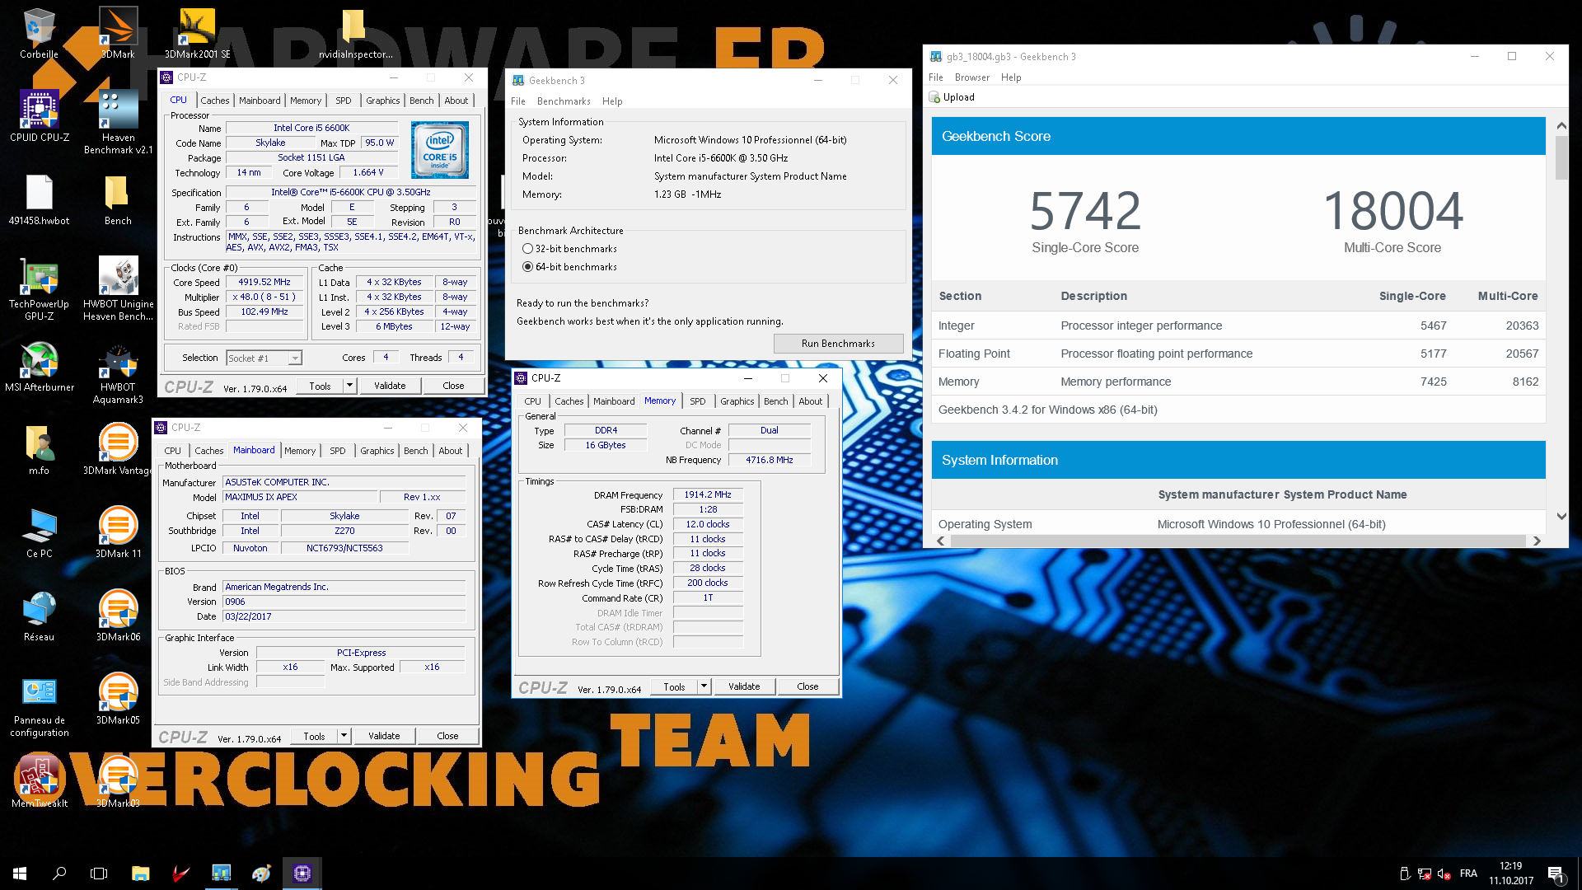Open Task View on the taskbar
The image size is (1582, 890).
click(x=99, y=874)
